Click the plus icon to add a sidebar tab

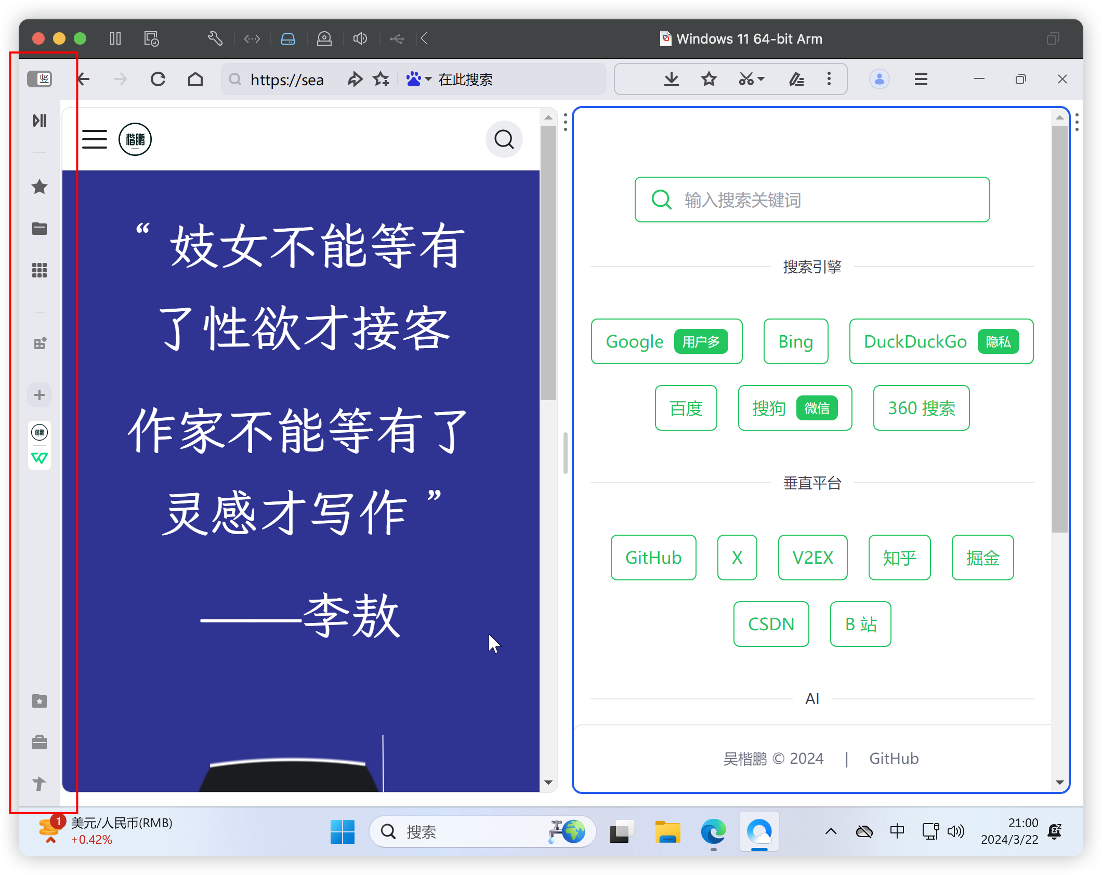pos(40,395)
